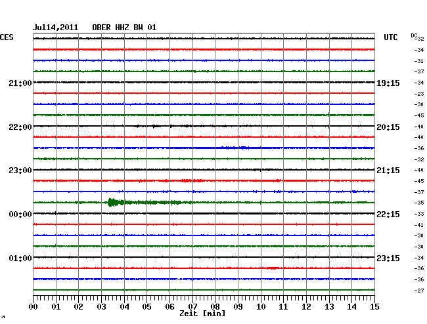
Task: Select the DC offset value -33
Action: 419,214
